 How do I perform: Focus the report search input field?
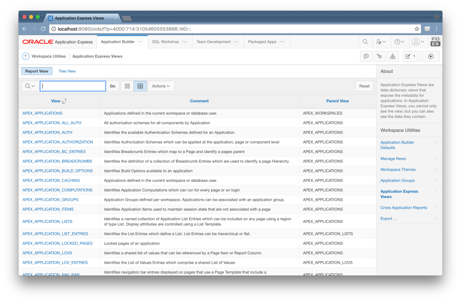coord(73,86)
